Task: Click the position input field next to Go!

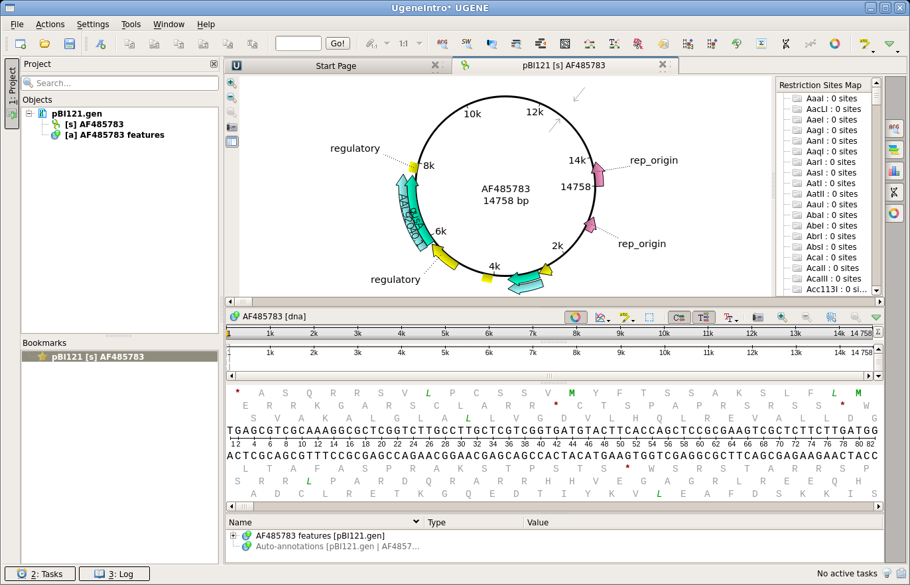Action: 298,44
